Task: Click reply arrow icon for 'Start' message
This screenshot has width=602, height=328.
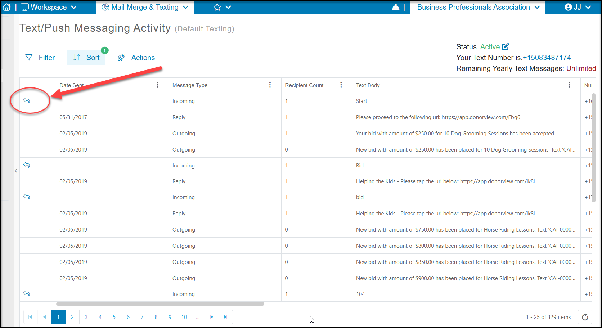Action: 27,100
